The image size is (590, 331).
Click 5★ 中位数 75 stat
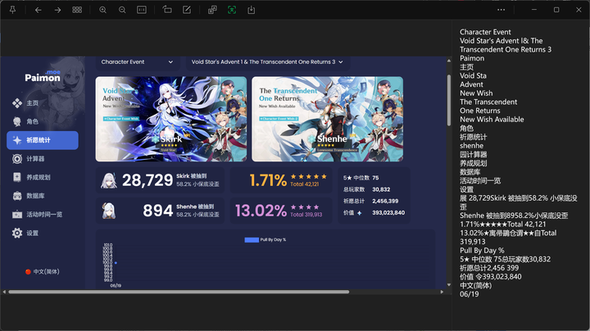click(361, 178)
